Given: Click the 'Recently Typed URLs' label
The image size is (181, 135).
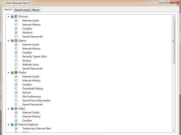Looking at the screenshot, I should [x=34, y=57].
